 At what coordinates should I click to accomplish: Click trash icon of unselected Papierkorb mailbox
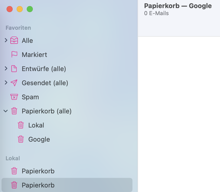coord(14,171)
